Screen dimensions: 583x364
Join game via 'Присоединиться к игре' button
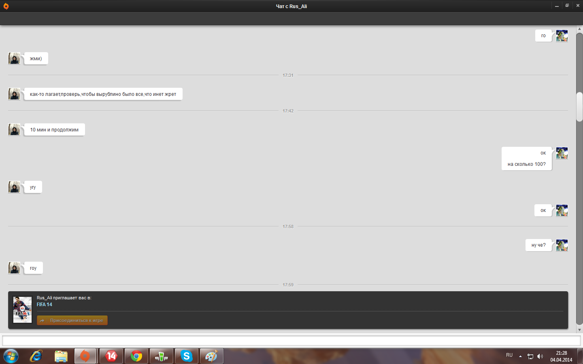[72, 320]
